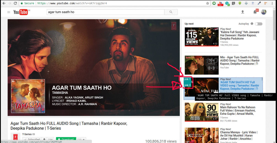
Task: Open the green down-arrow downloader extension
Action: tap(240, 3)
